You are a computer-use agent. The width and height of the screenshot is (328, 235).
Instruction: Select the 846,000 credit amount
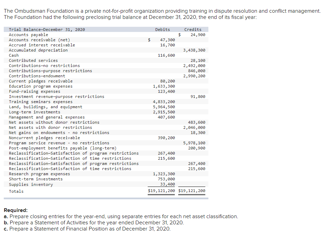(197, 71)
